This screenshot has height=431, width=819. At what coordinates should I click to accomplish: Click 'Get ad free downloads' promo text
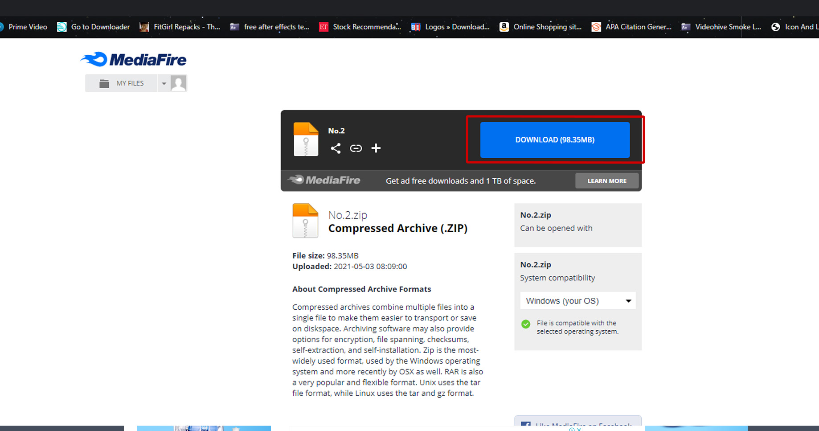tap(461, 181)
